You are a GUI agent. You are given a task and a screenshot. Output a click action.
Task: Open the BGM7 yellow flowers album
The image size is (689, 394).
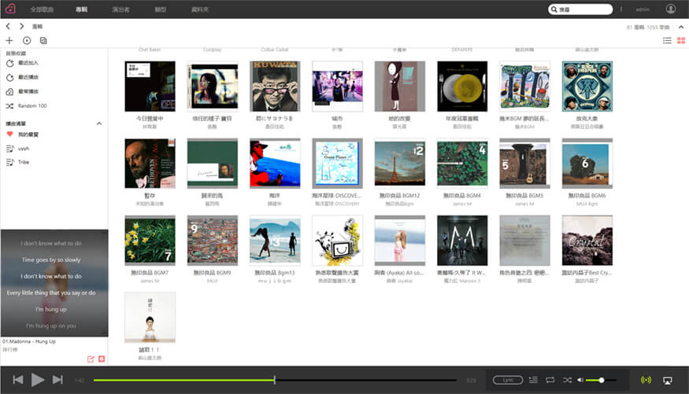pyautogui.click(x=150, y=240)
